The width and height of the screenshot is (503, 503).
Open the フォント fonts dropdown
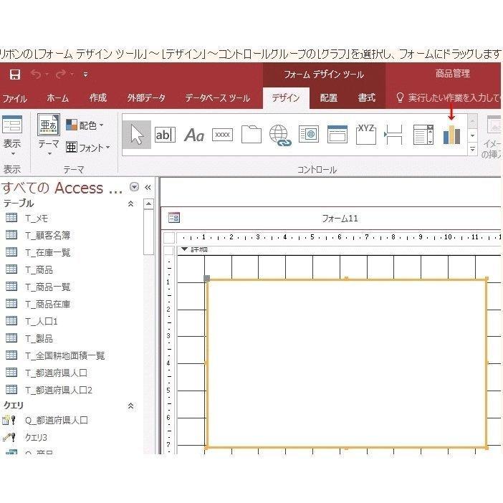pyautogui.click(x=87, y=148)
